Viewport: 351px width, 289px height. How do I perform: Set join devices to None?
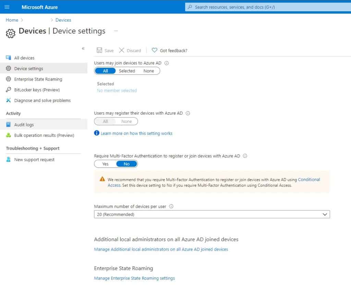pyautogui.click(x=149, y=71)
